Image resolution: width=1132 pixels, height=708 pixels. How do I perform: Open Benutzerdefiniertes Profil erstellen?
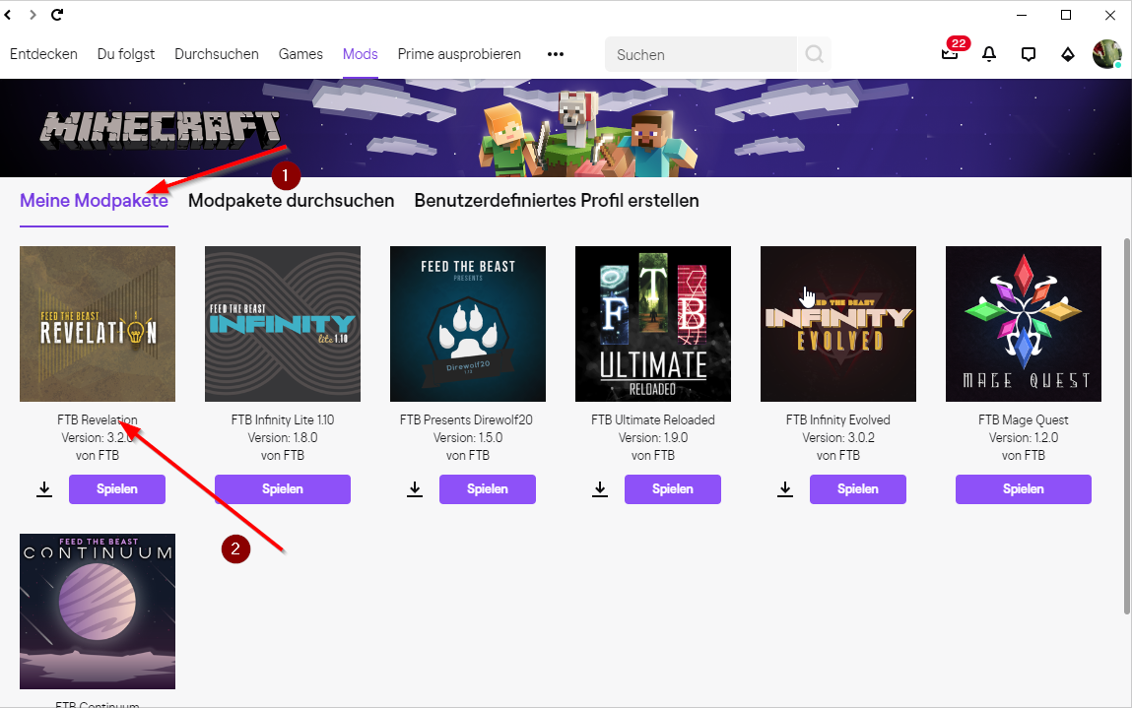click(557, 201)
